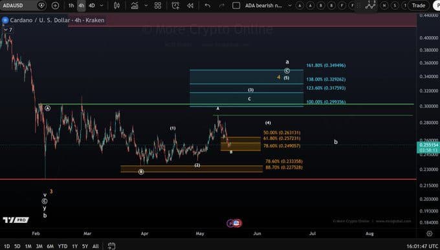Select the circled B wave label
This screenshot has height=250, width=440.
coord(141,172)
